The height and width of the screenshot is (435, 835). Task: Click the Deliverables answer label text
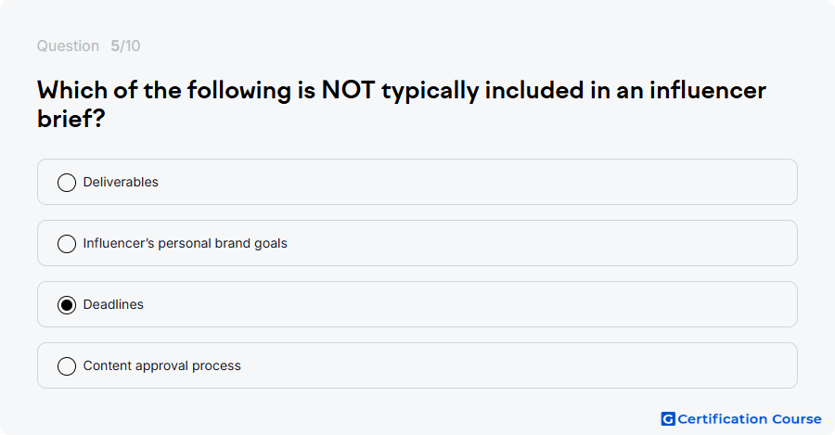click(121, 182)
